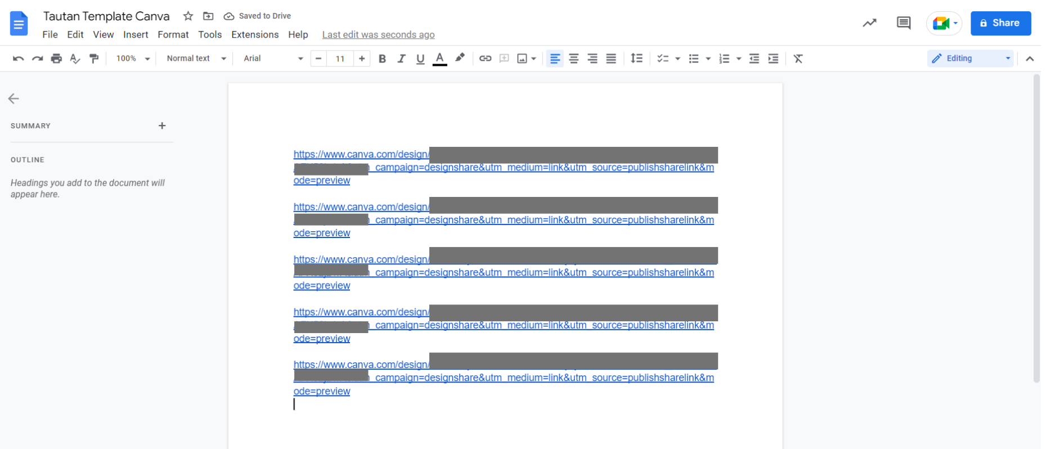
Task: Open the Format menu
Action: pos(173,35)
